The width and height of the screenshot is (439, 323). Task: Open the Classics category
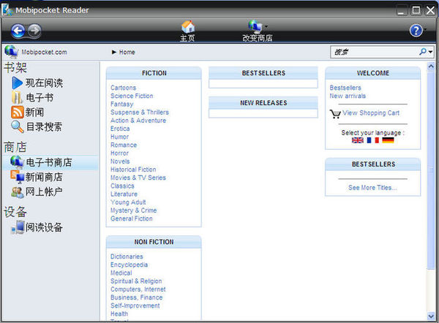click(x=122, y=186)
